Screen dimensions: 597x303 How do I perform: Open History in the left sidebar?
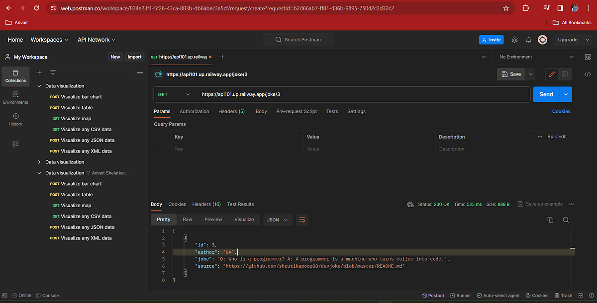pyautogui.click(x=15, y=120)
